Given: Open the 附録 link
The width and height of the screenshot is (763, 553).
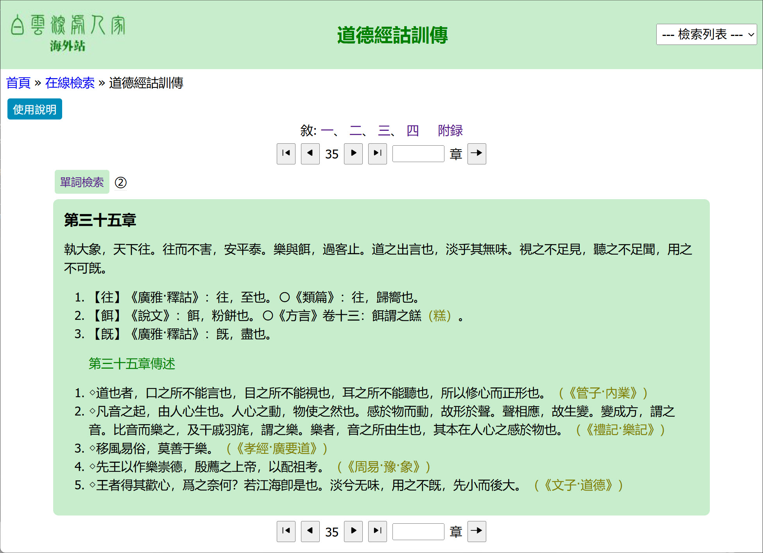Looking at the screenshot, I should point(450,130).
